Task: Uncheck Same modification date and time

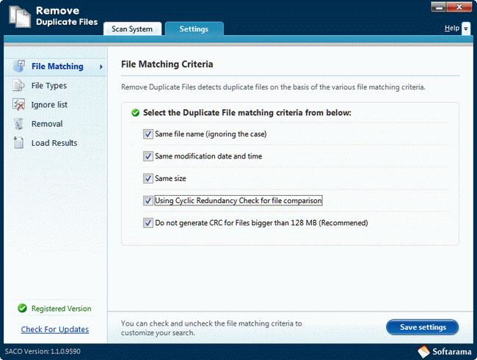Action: click(148, 156)
